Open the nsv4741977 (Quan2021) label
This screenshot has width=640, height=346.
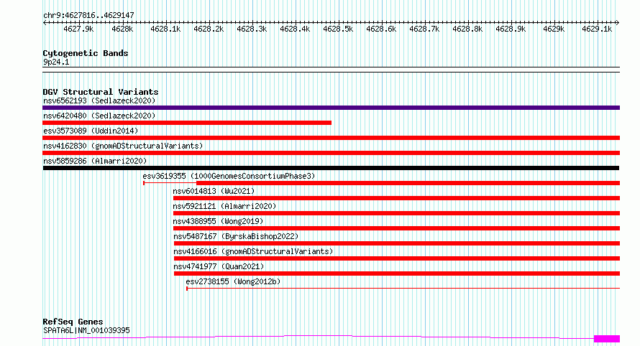tap(219, 266)
